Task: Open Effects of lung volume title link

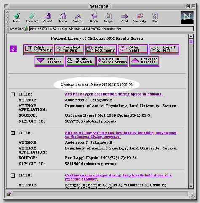Action: (120, 135)
